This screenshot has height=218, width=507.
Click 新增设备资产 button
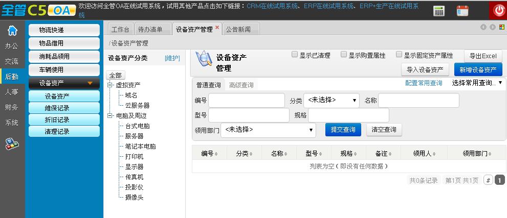(478, 69)
